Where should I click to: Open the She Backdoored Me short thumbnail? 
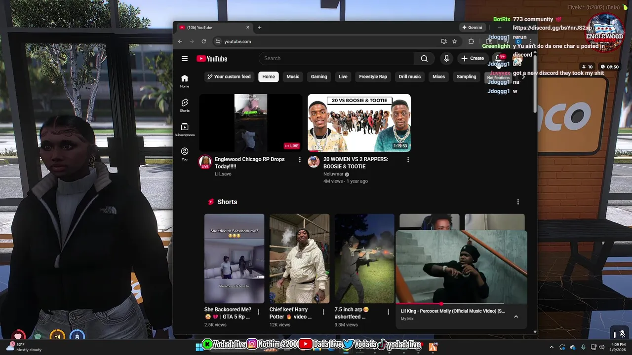pos(234,259)
